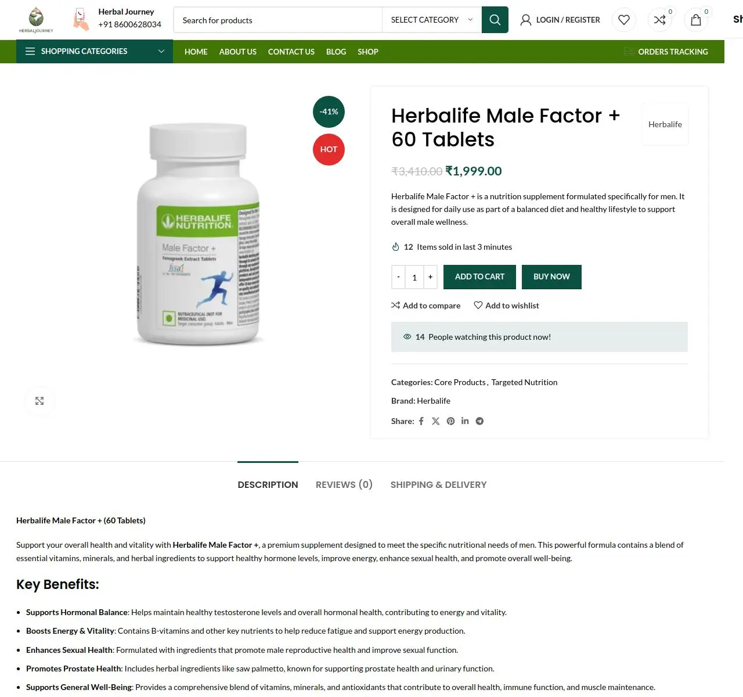The width and height of the screenshot is (743, 697).
Task: Open the shopping bag cart icon
Action: 696,20
